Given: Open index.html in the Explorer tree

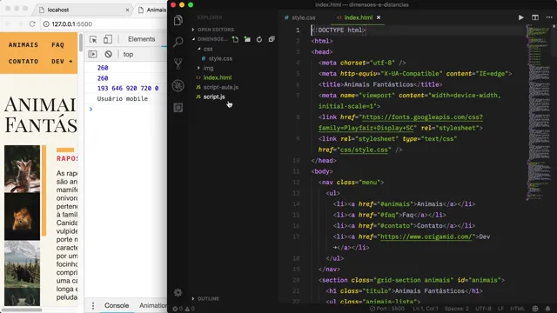Looking at the screenshot, I should 217,77.
